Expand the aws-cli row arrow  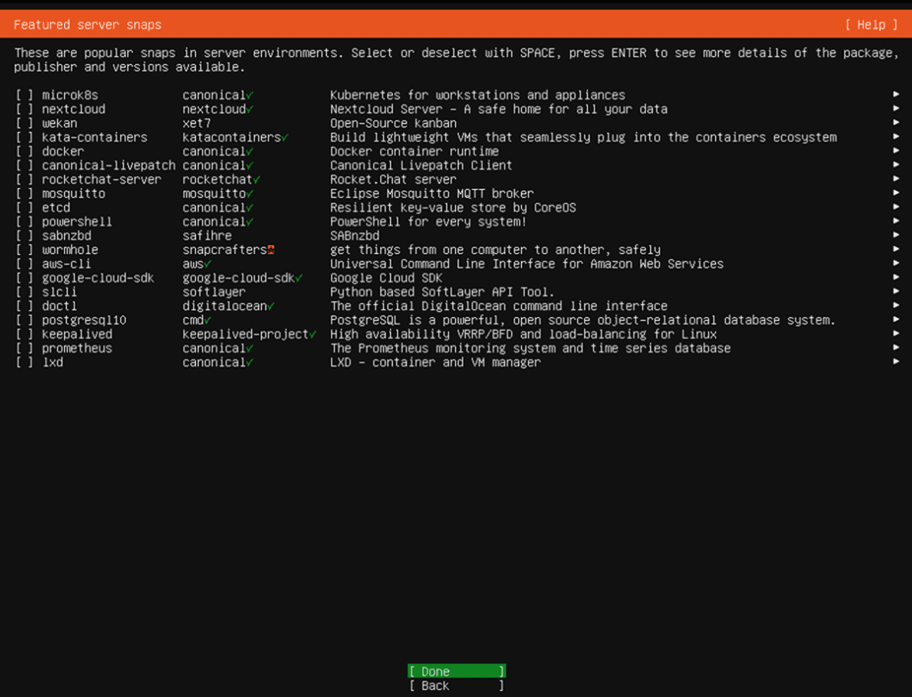896,263
